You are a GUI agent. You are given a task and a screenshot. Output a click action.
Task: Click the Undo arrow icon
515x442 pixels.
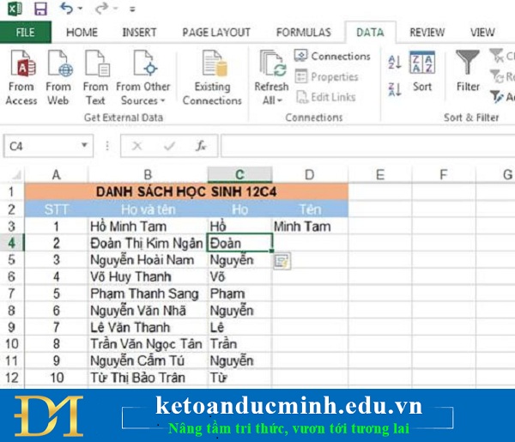pyautogui.click(x=67, y=10)
